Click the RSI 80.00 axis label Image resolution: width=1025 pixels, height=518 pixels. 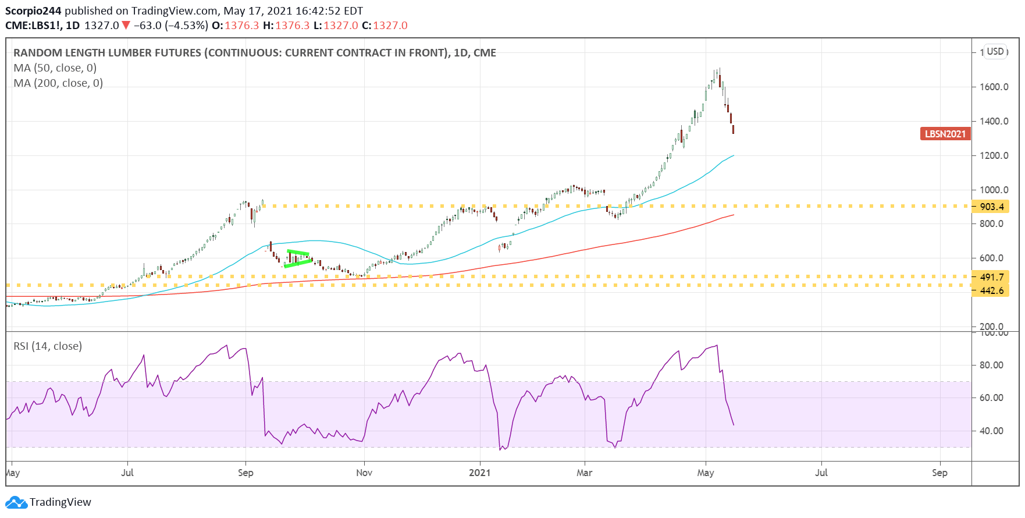(991, 365)
